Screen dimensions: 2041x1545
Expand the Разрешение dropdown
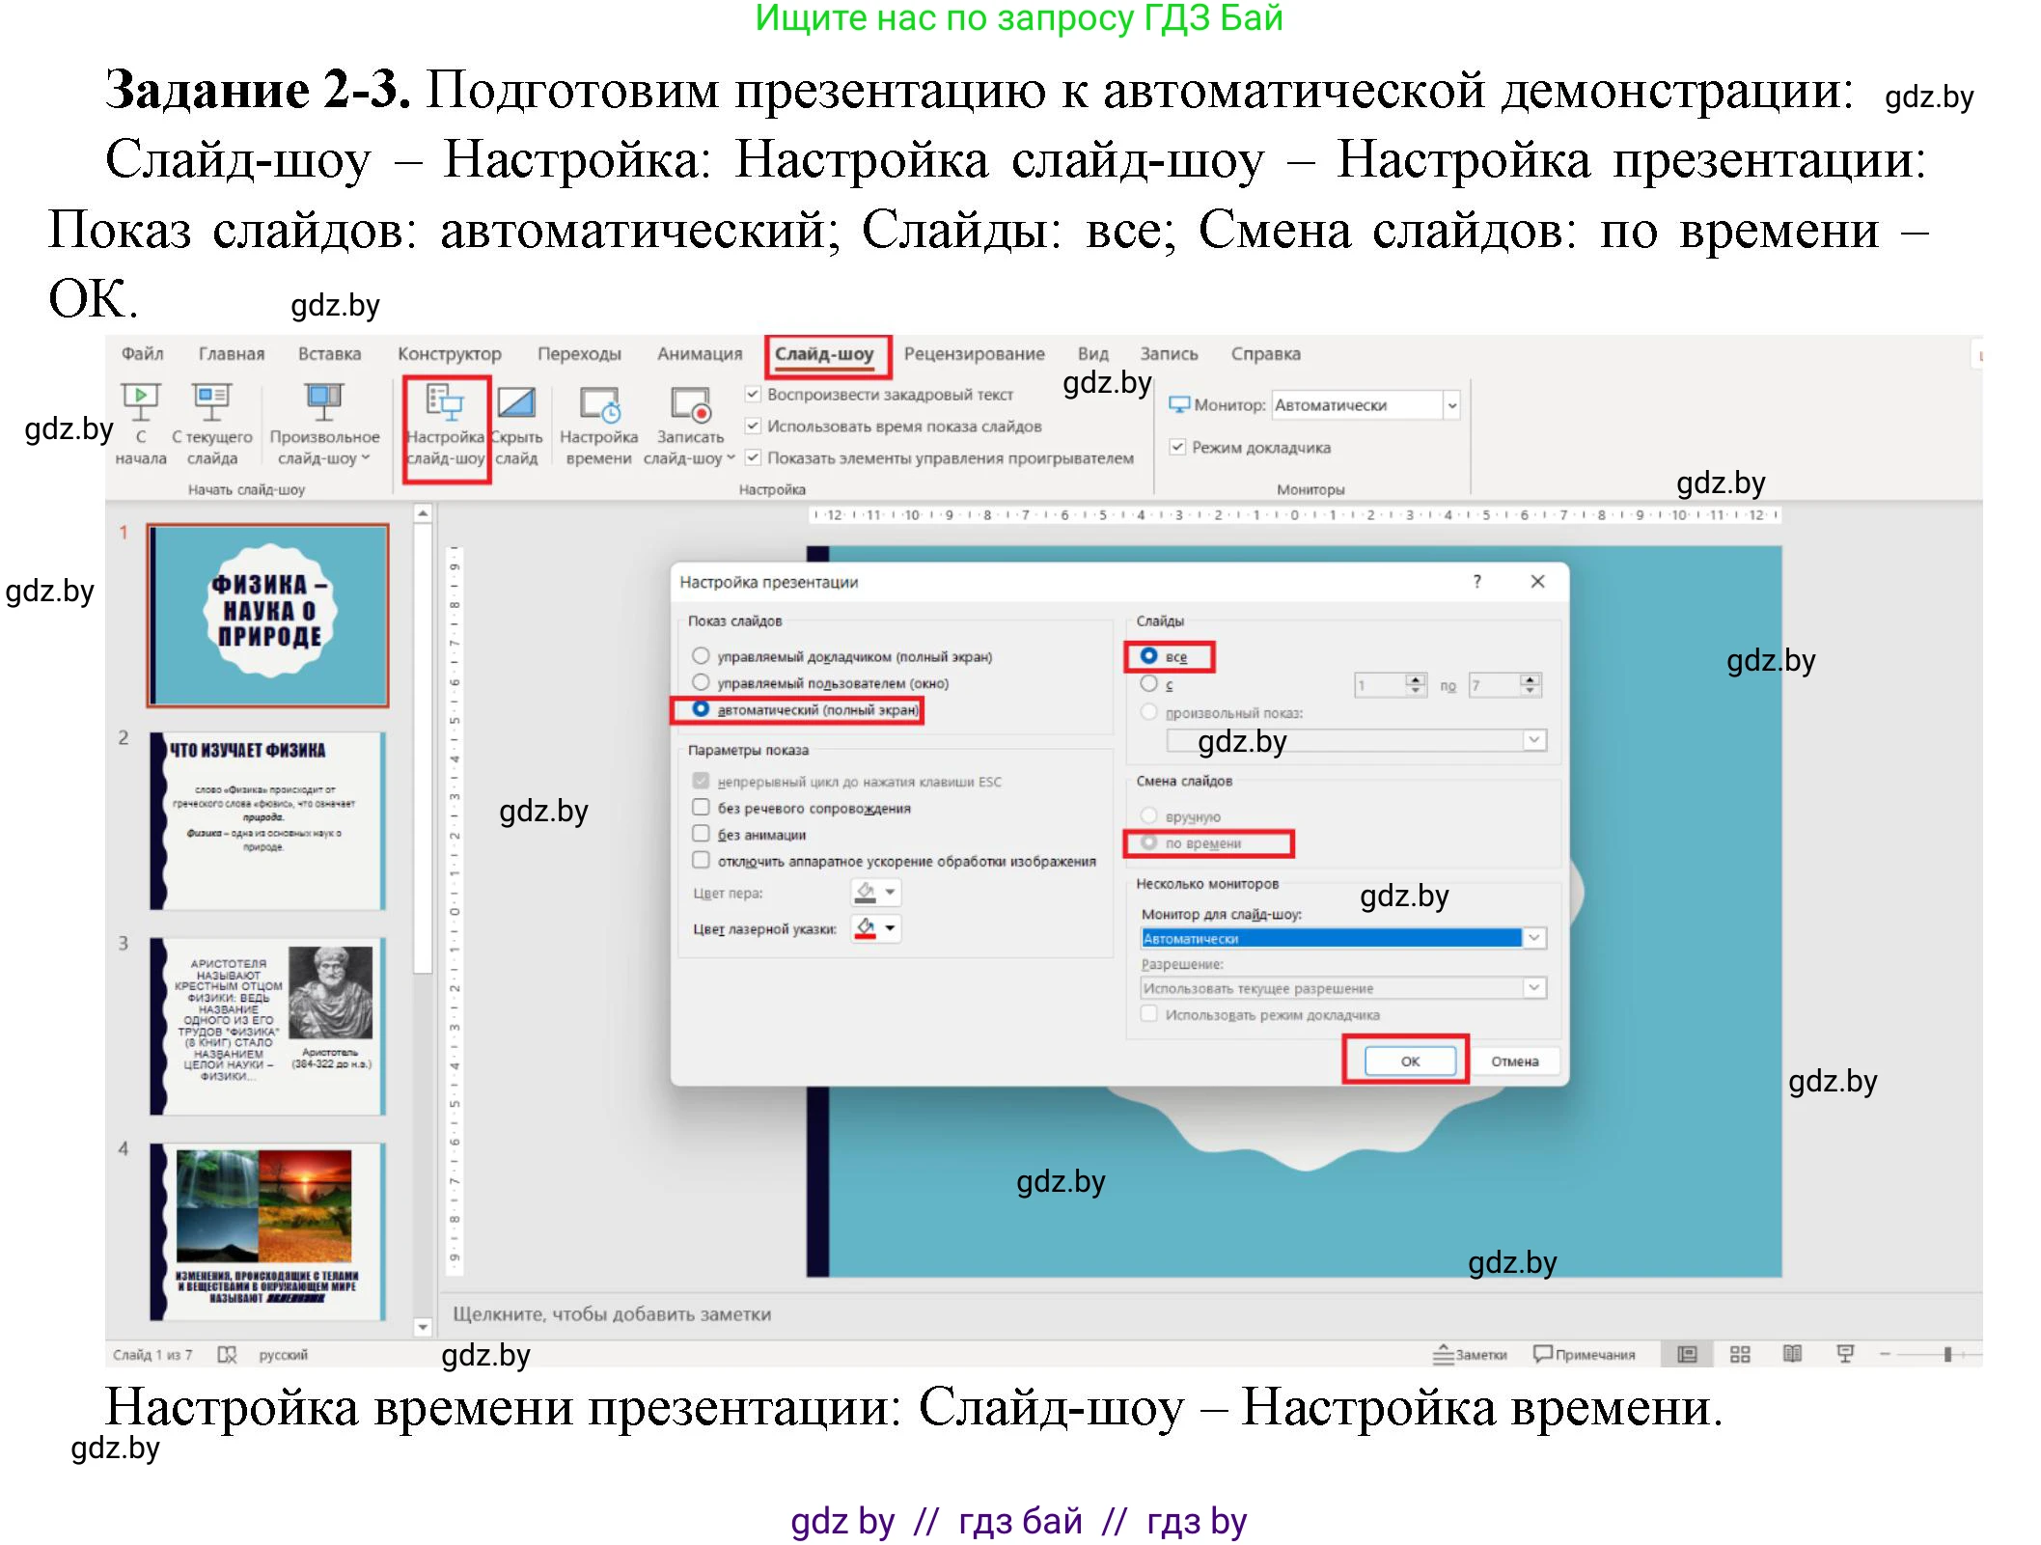[1535, 987]
